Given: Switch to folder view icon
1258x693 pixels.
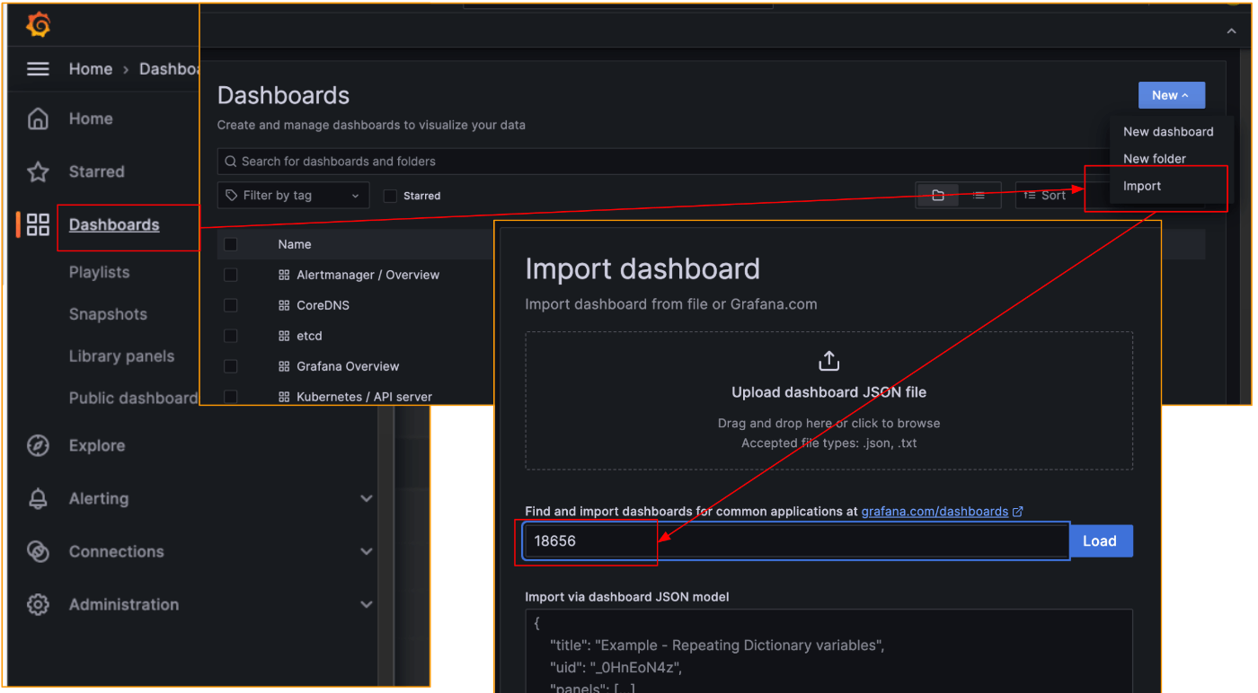Looking at the screenshot, I should coord(937,195).
